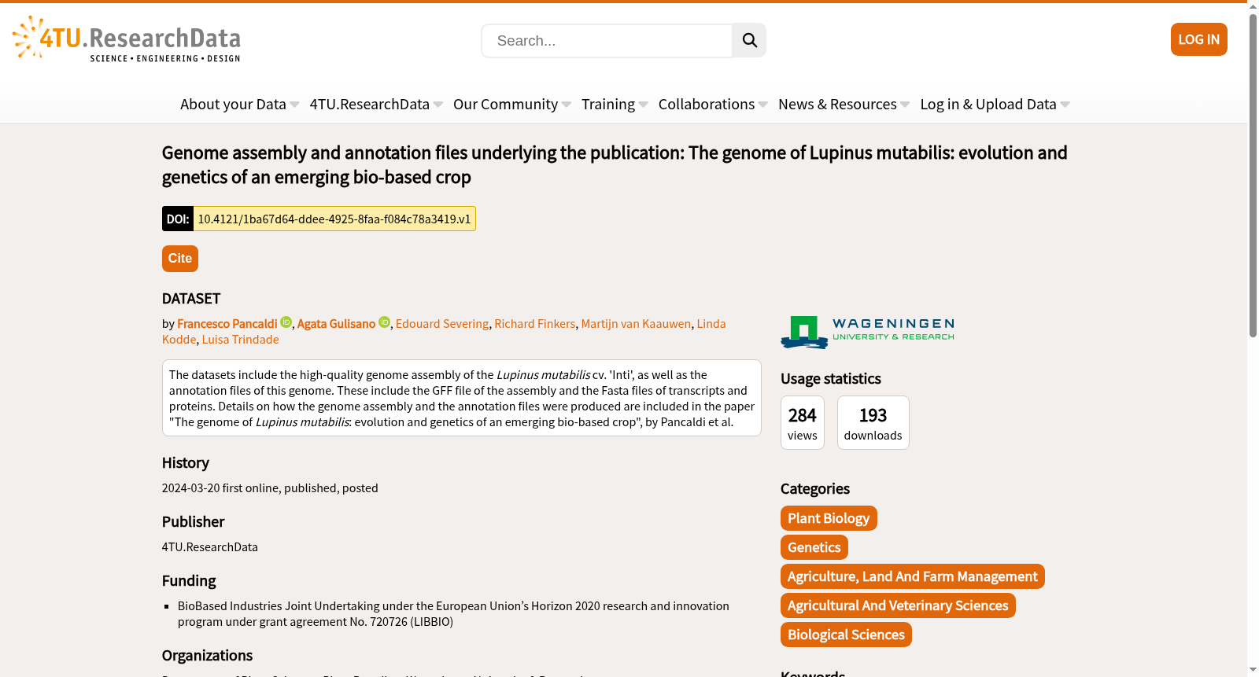The image size is (1259, 677).
Task: Click the Usage statistics heading
Action: [x=831, y=378]
